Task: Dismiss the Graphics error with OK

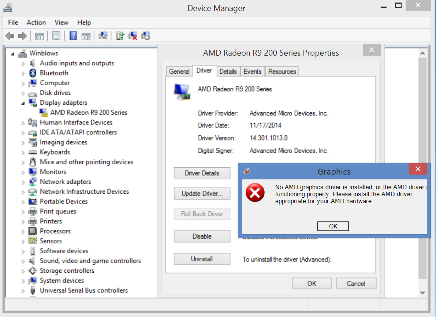Action: [333, 226]
